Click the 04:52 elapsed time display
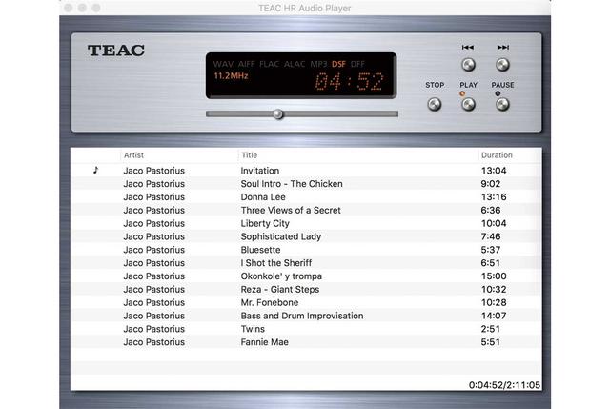This screenshot has width=610, height=409. pos(350,82)
